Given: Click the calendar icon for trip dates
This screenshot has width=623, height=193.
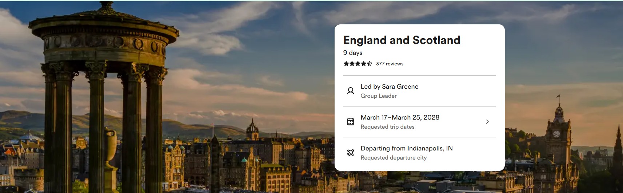Looking at the screenshot, I should click(x=350, y=122).
